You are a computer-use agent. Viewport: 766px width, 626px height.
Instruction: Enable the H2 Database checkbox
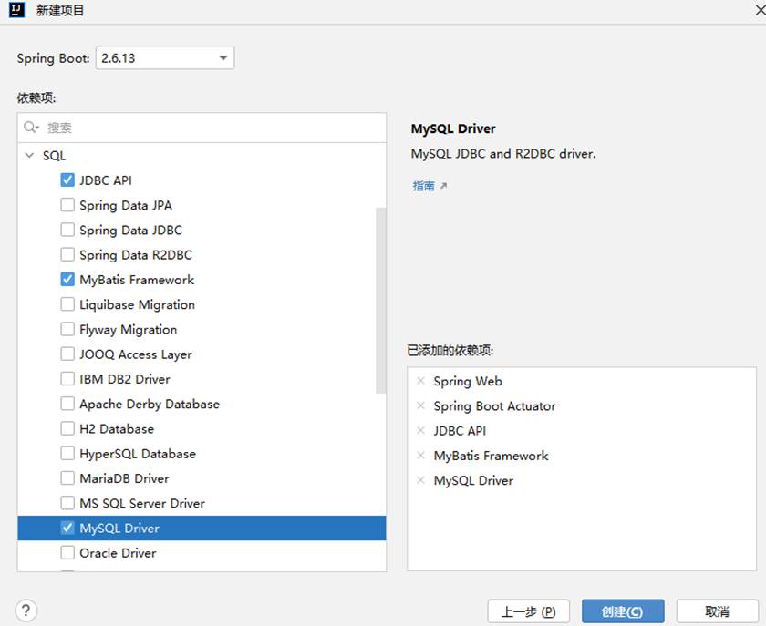(x=67, y=429)
